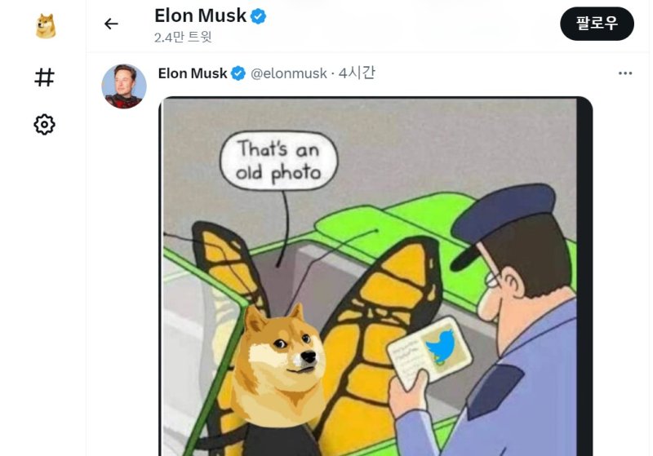Click the officer's blue cap in the cartoon
This screenshot has width=653, height=456.
[503, 221]
